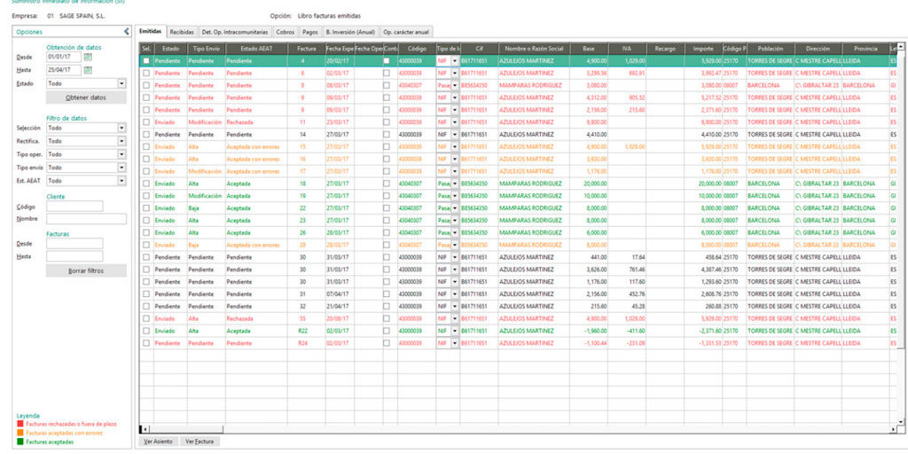Select the row checkbox for invoice R24
Viewport: 908px width, 454px height.
click(146, 343)
